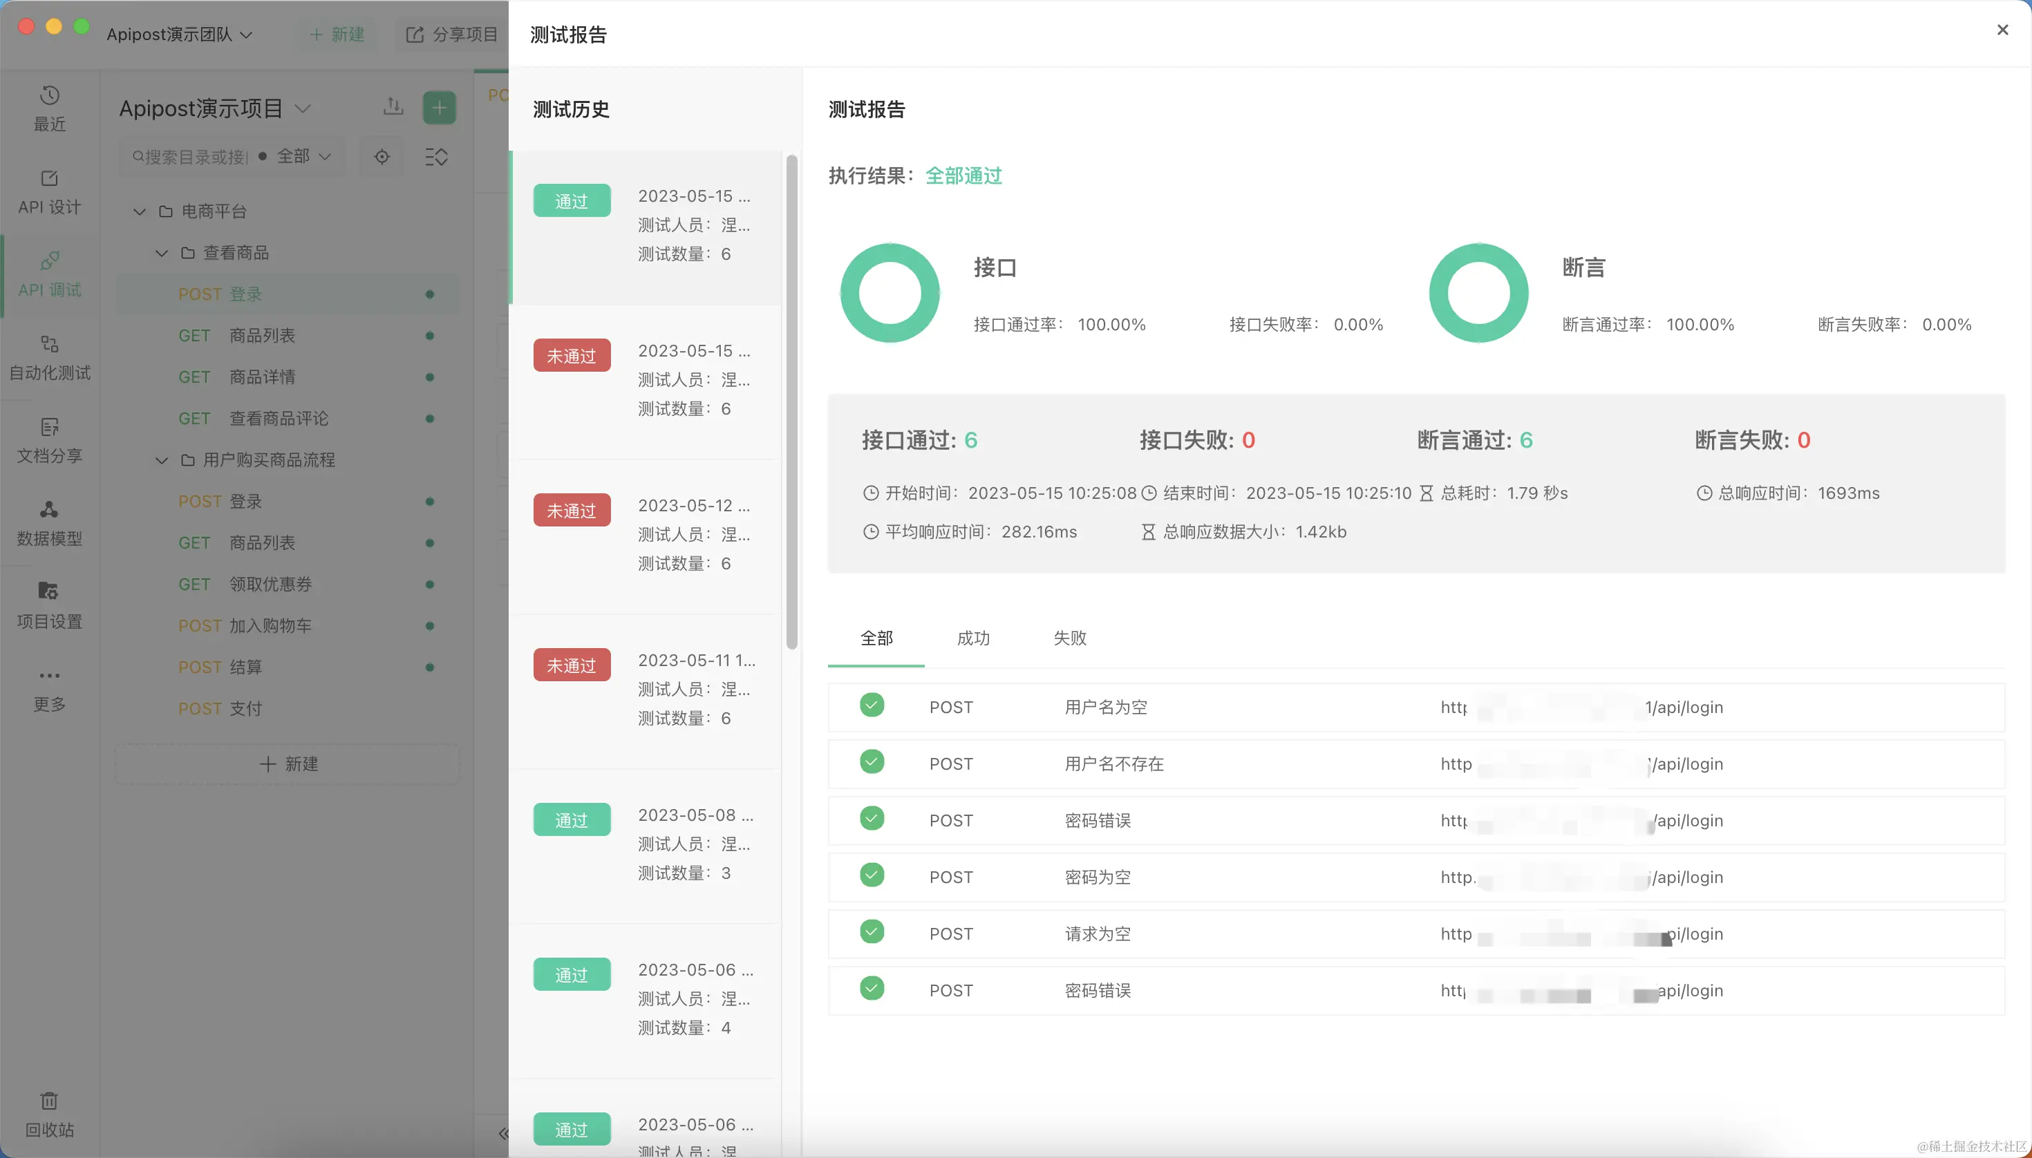
Task: Click the 分享项目 button
Action: pyautogui.click(x=452, y=34)
